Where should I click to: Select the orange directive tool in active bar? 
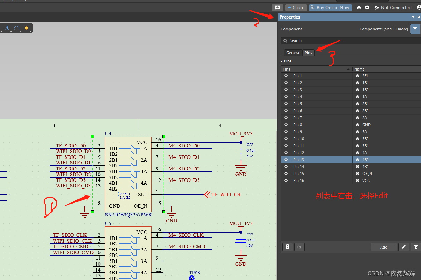click(26, 28)
